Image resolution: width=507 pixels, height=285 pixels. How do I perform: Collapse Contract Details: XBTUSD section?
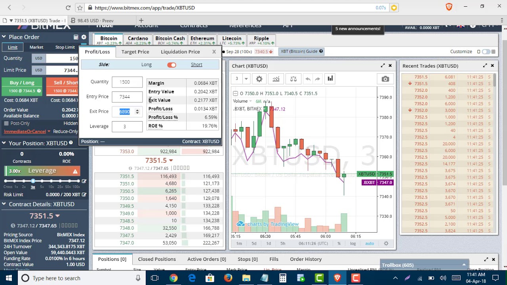pos(4,204)
